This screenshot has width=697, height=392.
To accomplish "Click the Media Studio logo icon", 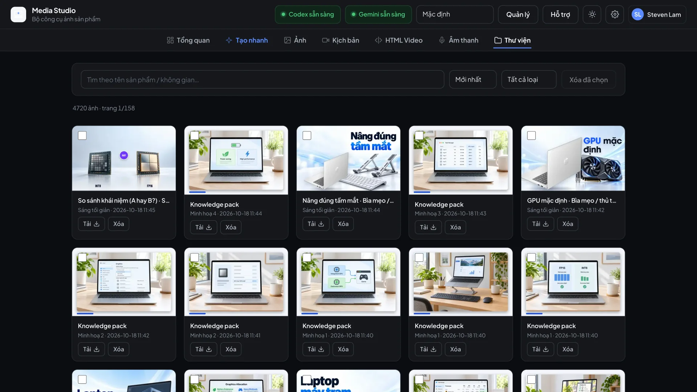I will tap(18, 15).
